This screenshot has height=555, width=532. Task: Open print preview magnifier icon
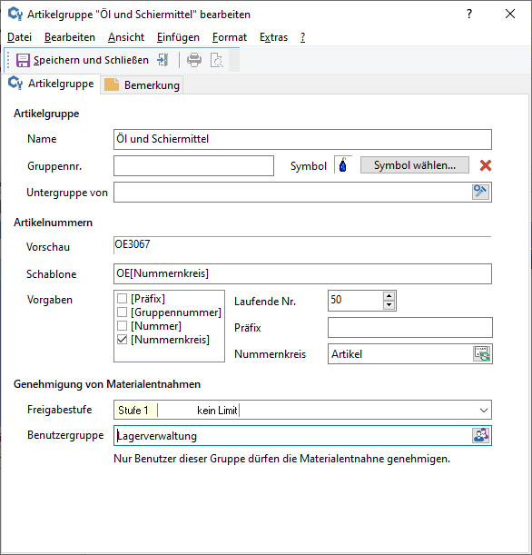point(216,60)
